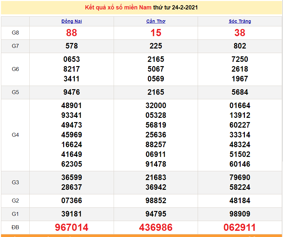Click G5 number 5684
This screenshot has height=237, width=283.
click(x=240, y=92)
